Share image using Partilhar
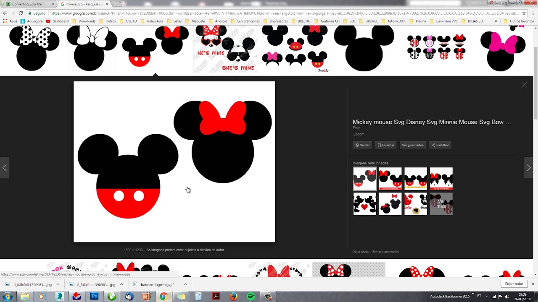The width and height of the screenshot is (538, 302). 440,145
